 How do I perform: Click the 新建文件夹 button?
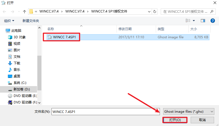[31, 21]
